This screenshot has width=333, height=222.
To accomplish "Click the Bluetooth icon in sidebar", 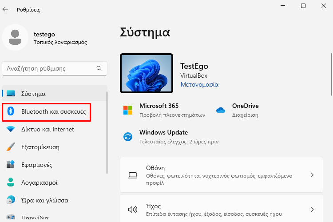I will [11, 111].
